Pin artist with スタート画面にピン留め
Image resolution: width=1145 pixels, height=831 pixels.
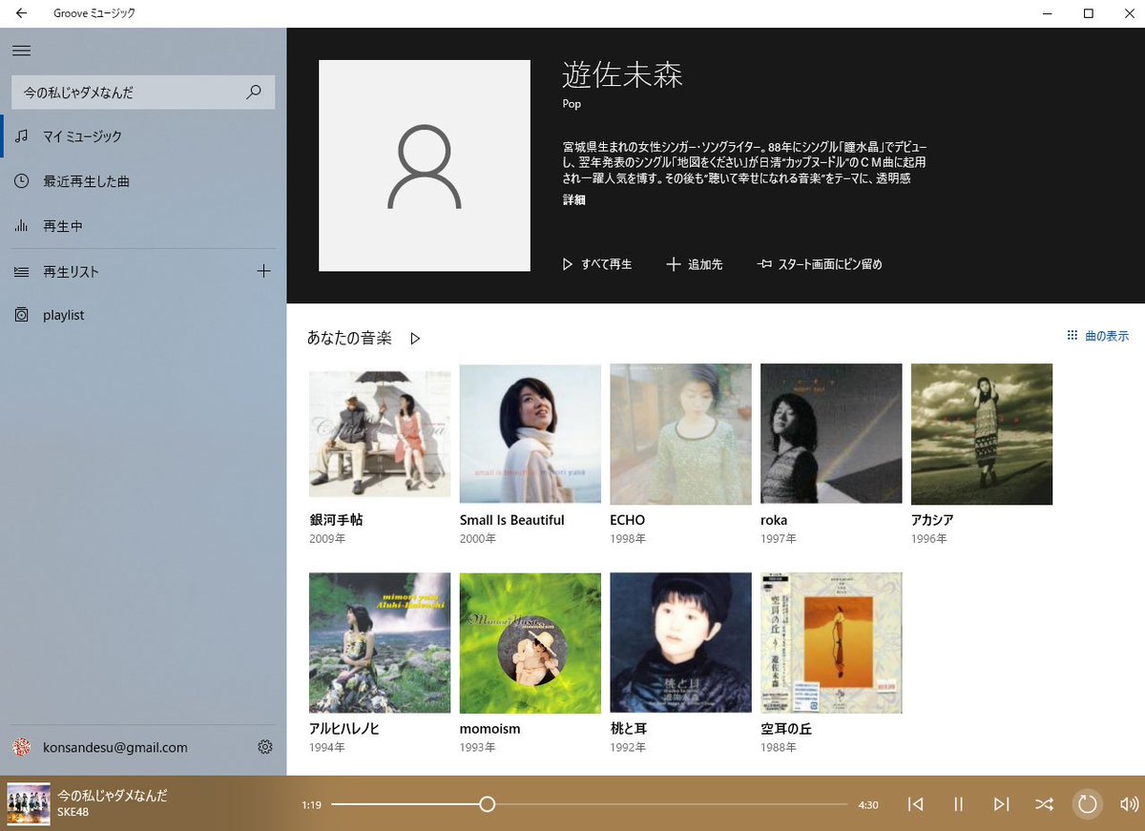tap(820, 264)
